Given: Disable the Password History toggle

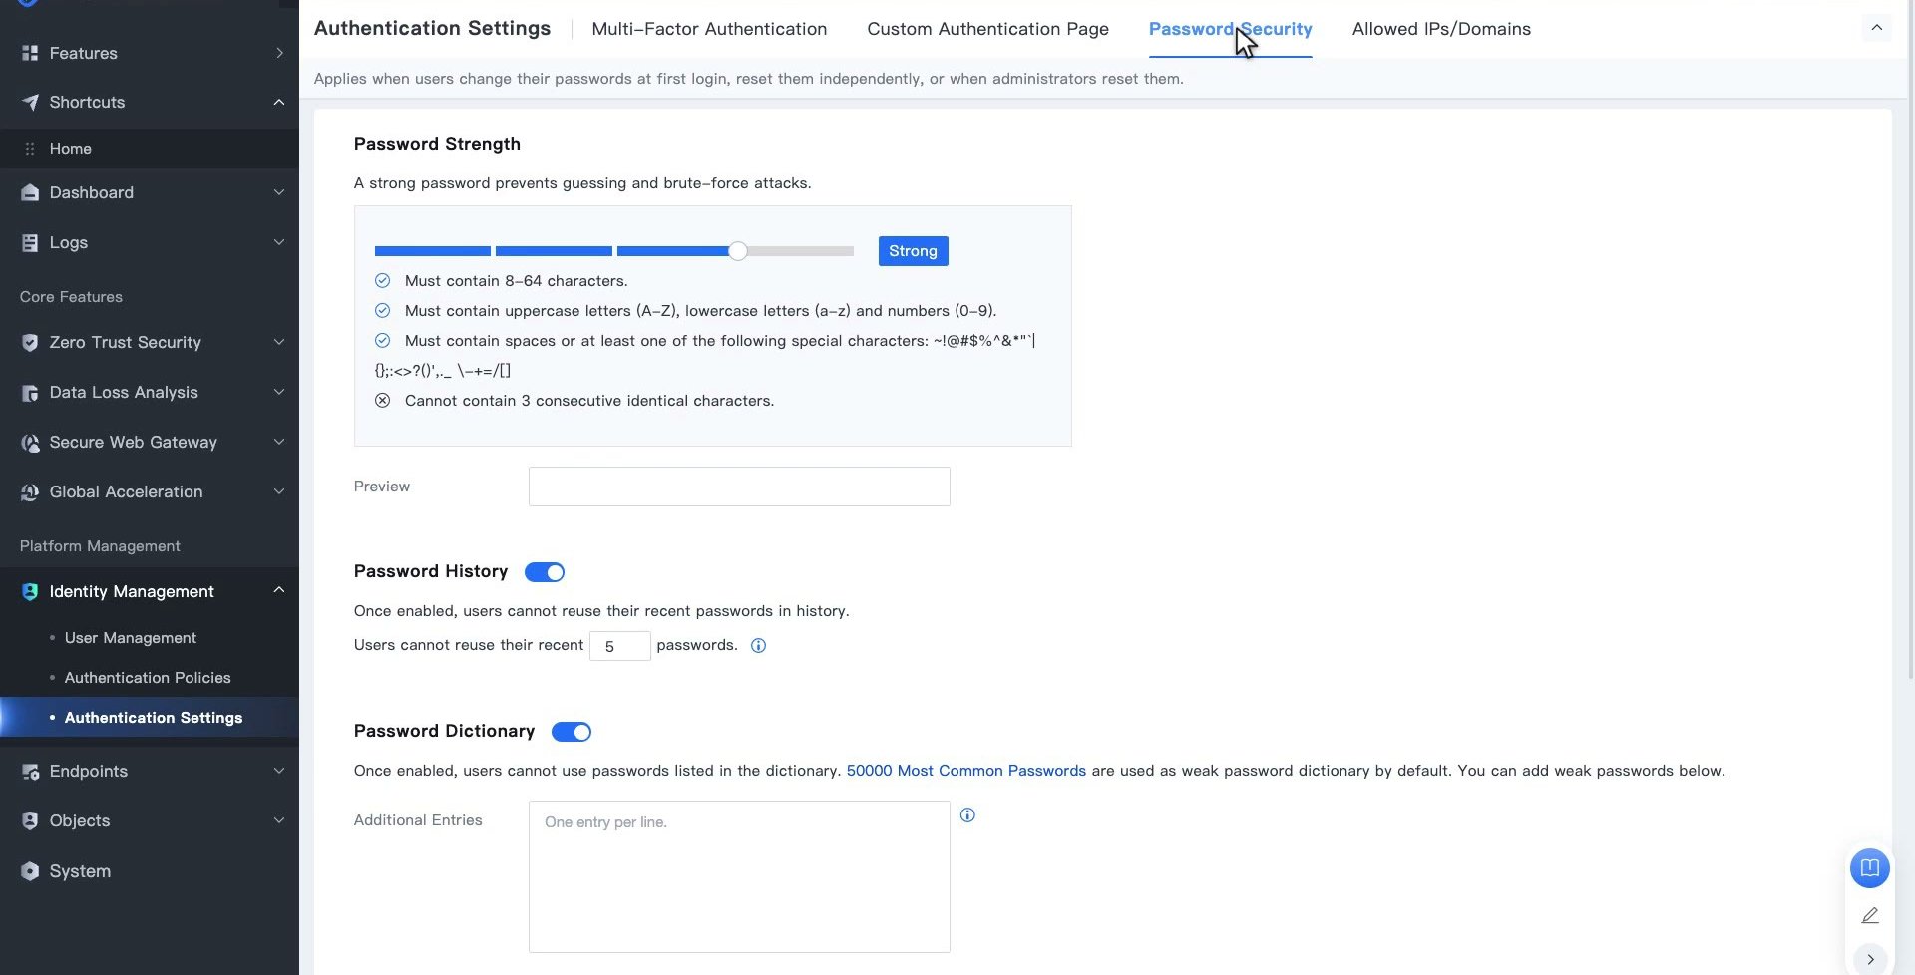Looking at the screenshot, I should coord(545,571).
